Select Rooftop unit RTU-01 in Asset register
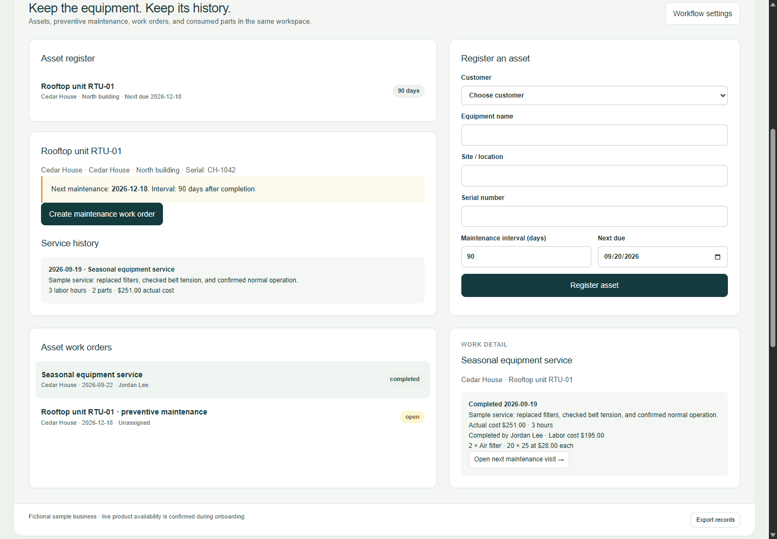Image resolution: width=777 pixels, height=539 pixels. coord(233,91)
